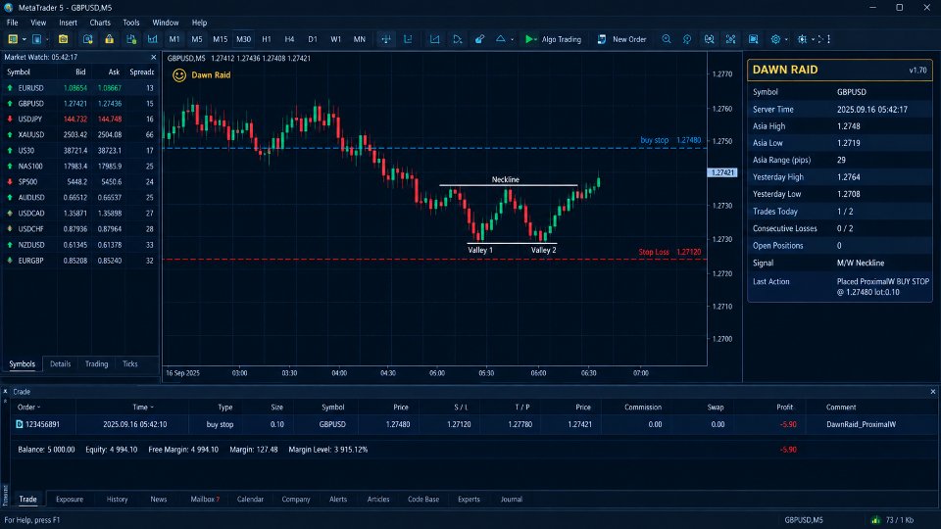Open the Window menu
The width and height of the screenshot is (941, 529).
point(165,23)
